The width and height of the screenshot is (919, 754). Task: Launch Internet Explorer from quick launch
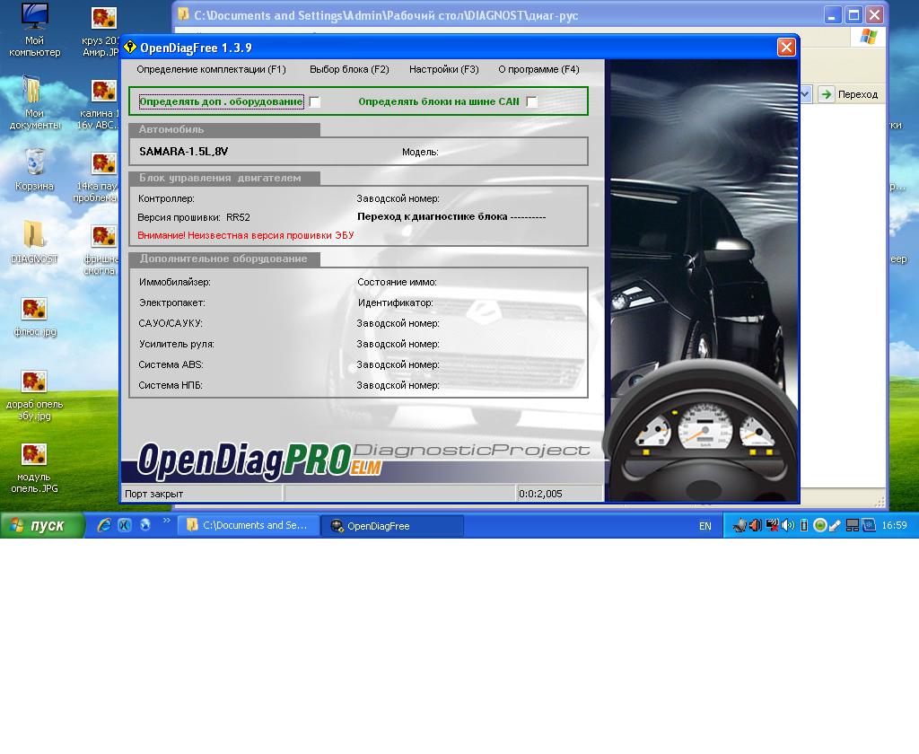[104, 525]
